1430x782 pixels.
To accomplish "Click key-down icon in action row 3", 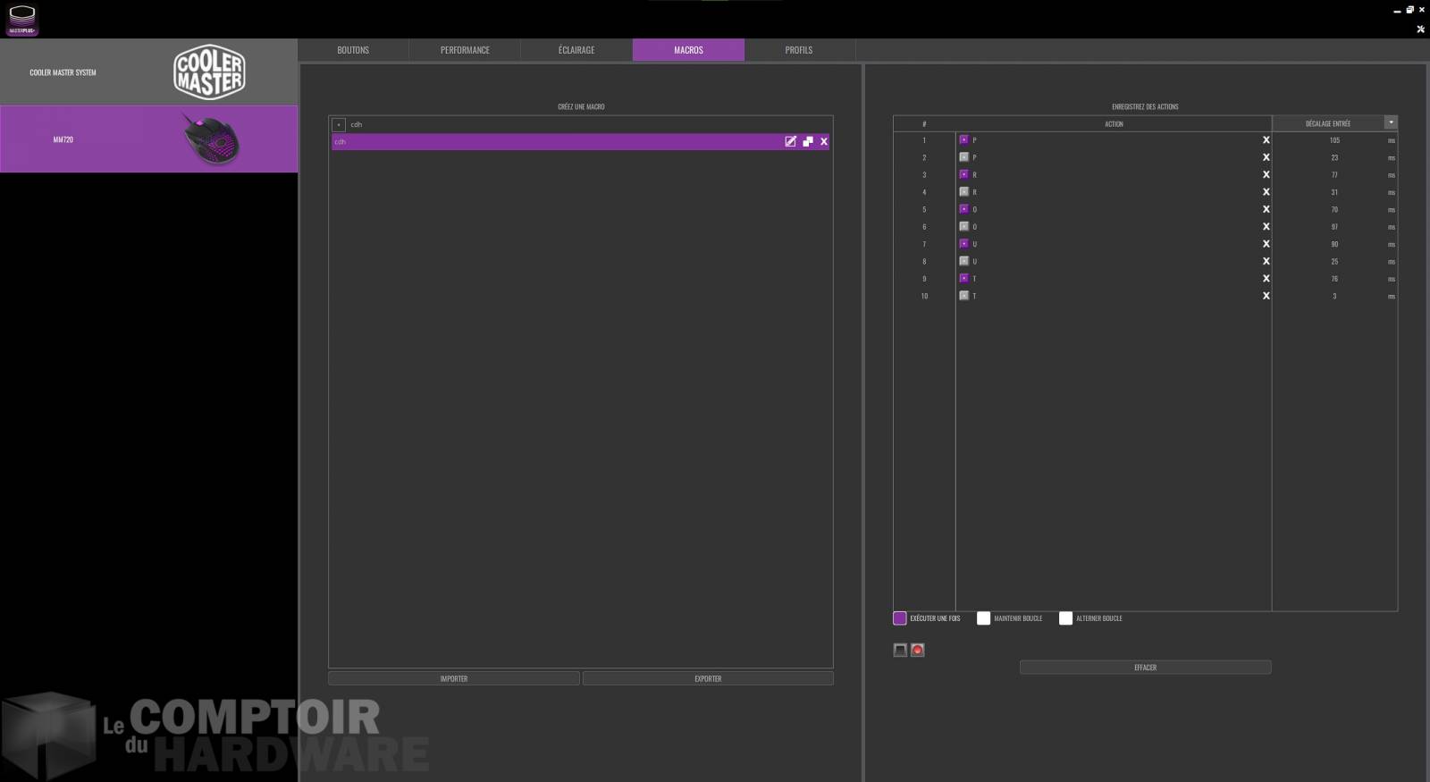I will click(x=963, y=174).
